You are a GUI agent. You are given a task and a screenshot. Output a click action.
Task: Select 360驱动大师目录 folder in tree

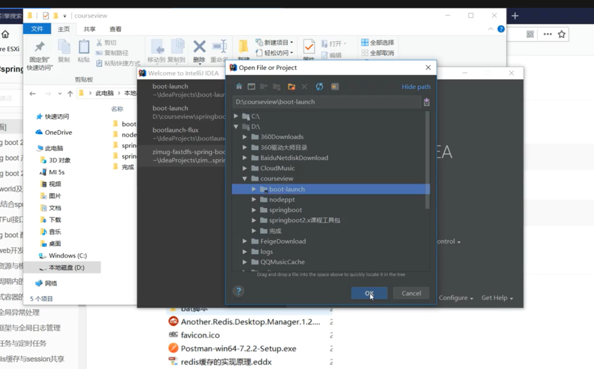pos(331,147)
